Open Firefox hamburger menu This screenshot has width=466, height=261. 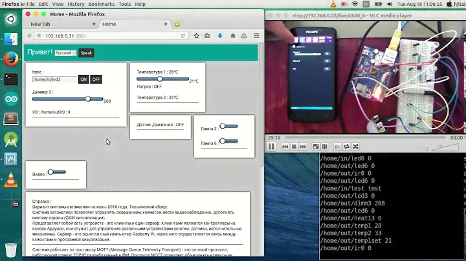pos(256,36)
